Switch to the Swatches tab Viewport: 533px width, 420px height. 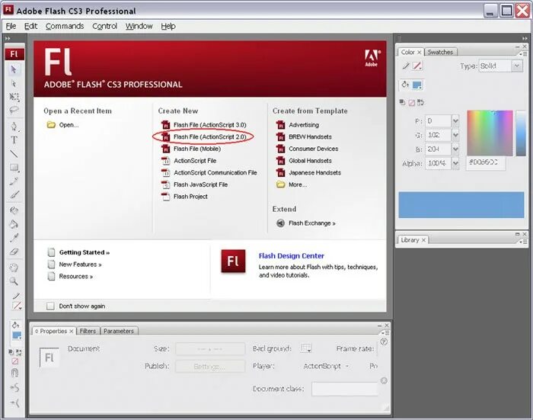click(440, 52)
